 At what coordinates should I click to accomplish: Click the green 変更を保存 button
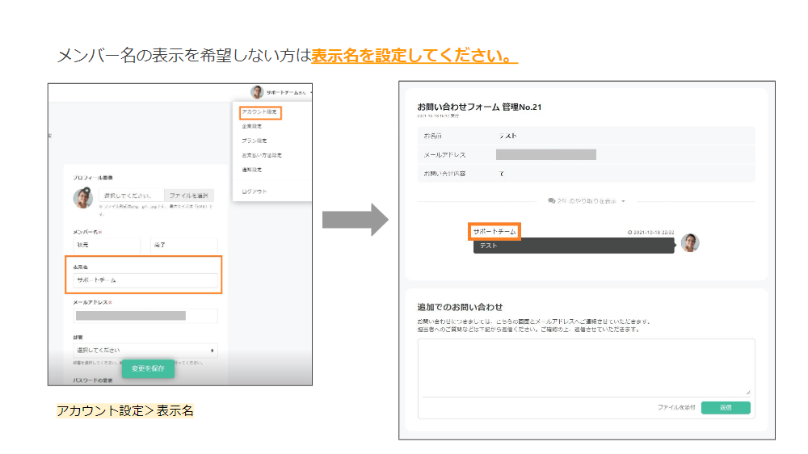148,368
